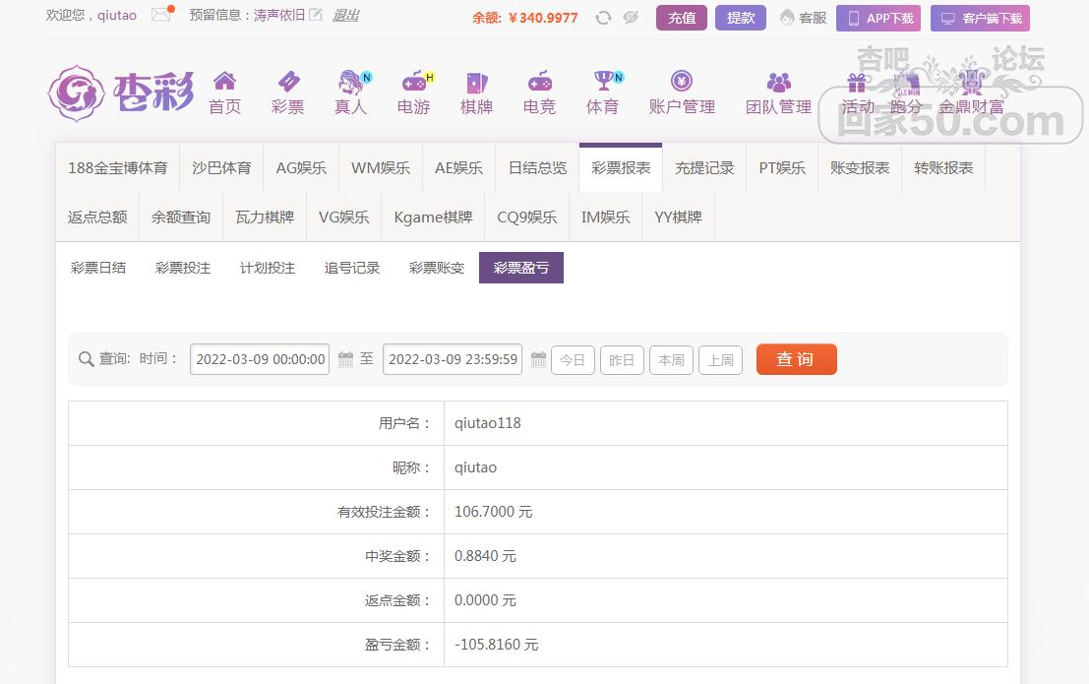
Task: Open 团队管理 team management icon
Action: tap(778, 82)
